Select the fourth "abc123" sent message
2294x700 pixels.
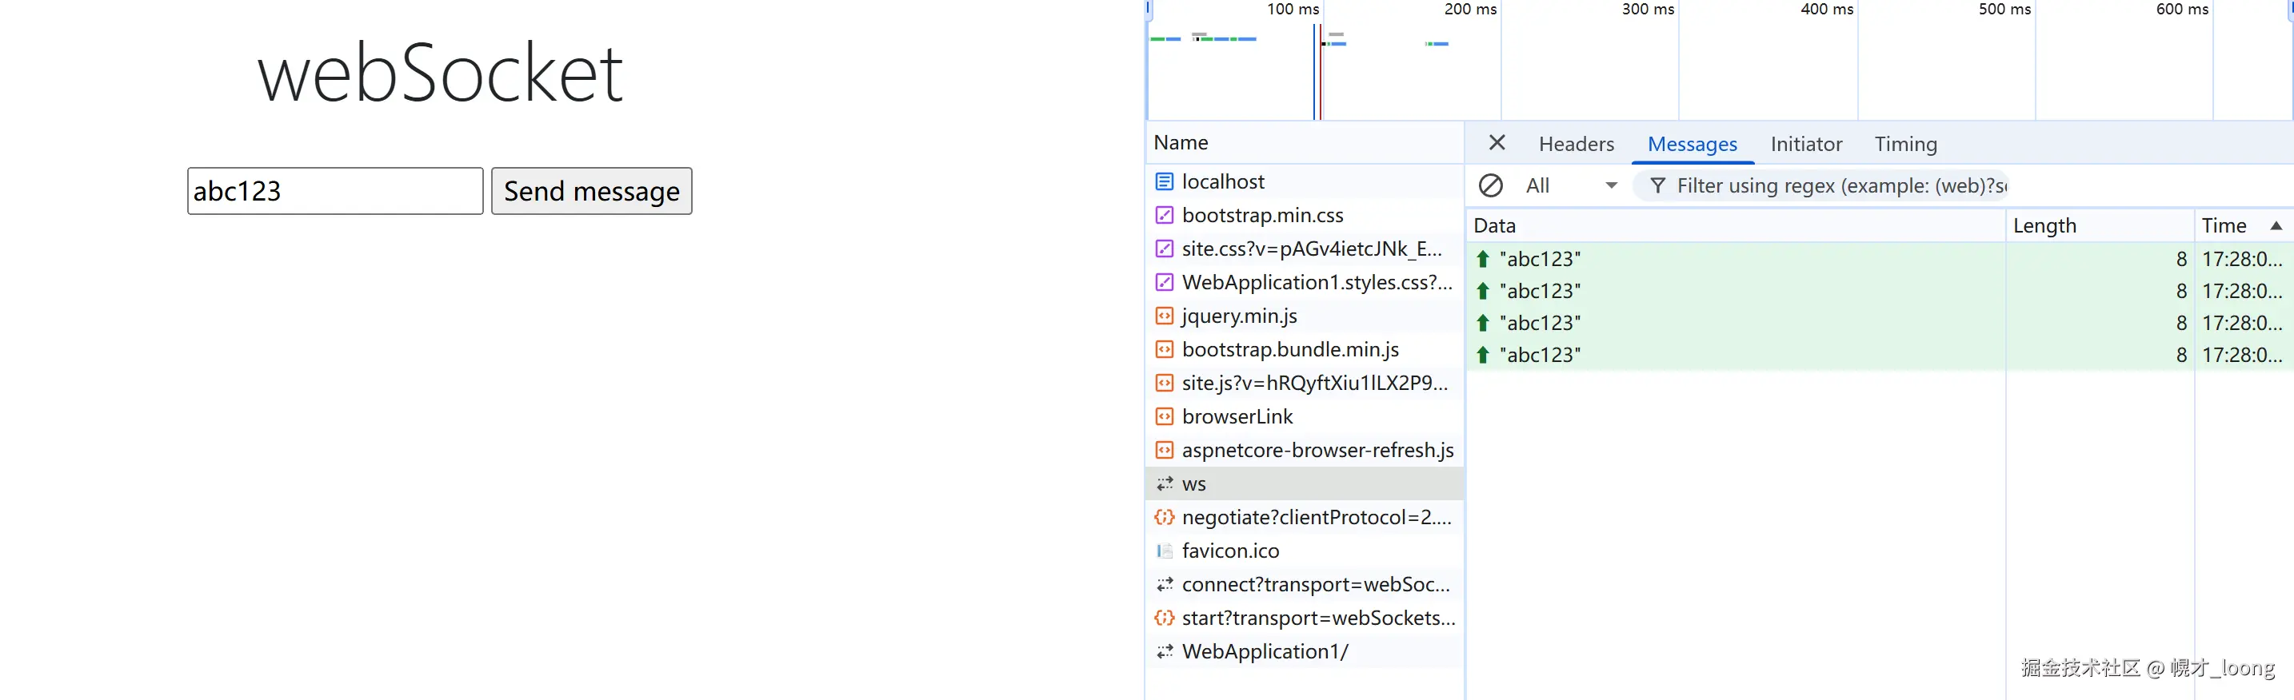coord(1880,355)
